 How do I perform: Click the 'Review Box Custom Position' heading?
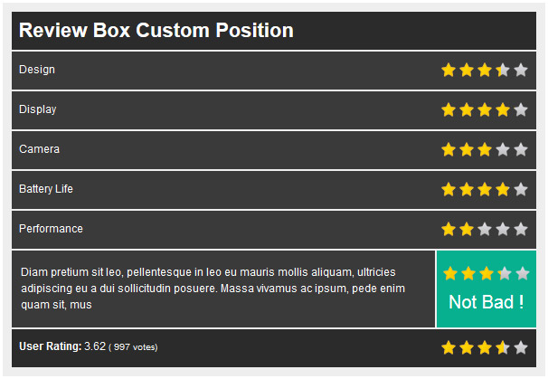[156, 30]
